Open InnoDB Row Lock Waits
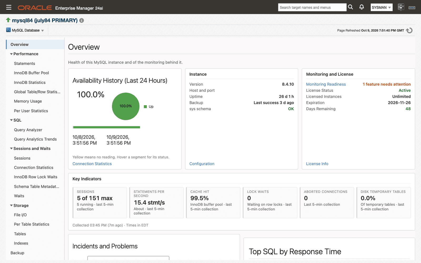421x263 pixels. click(36, 177)
